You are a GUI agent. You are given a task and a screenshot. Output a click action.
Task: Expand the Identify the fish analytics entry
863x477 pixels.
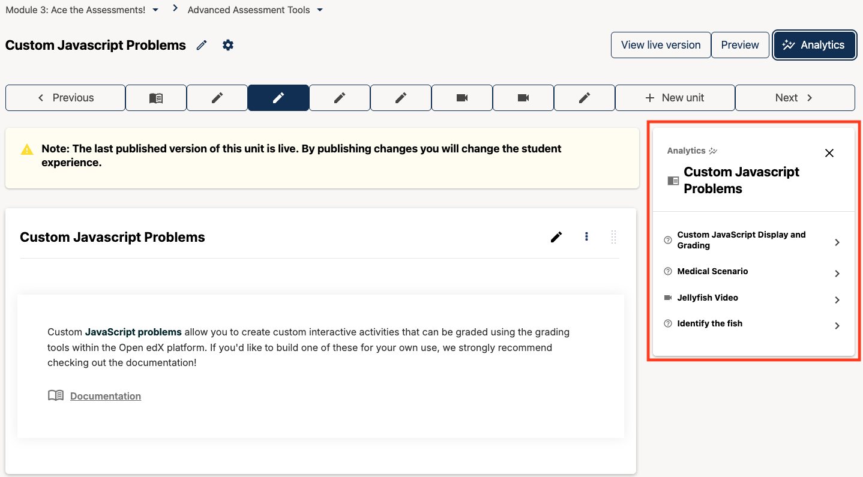pyautogui.click(x=837, y=325)
